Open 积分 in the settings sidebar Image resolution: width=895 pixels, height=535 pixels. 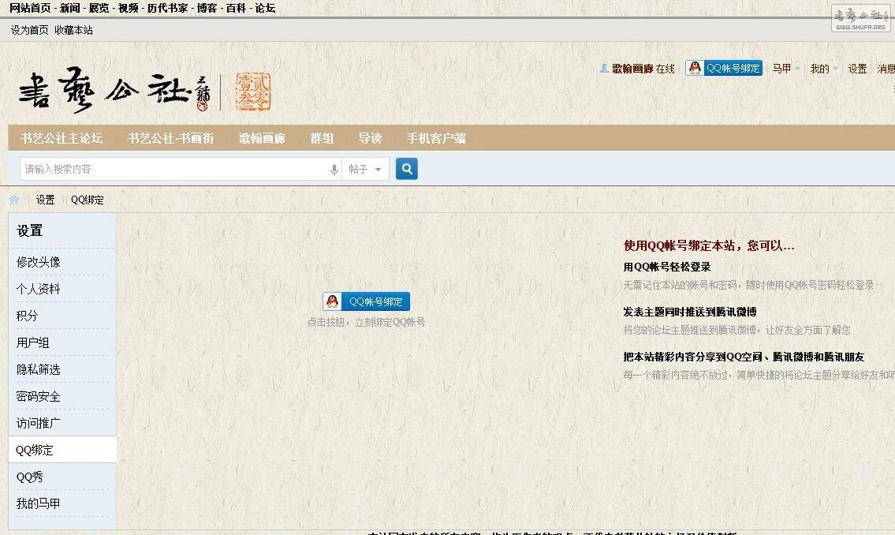(27, 316)
